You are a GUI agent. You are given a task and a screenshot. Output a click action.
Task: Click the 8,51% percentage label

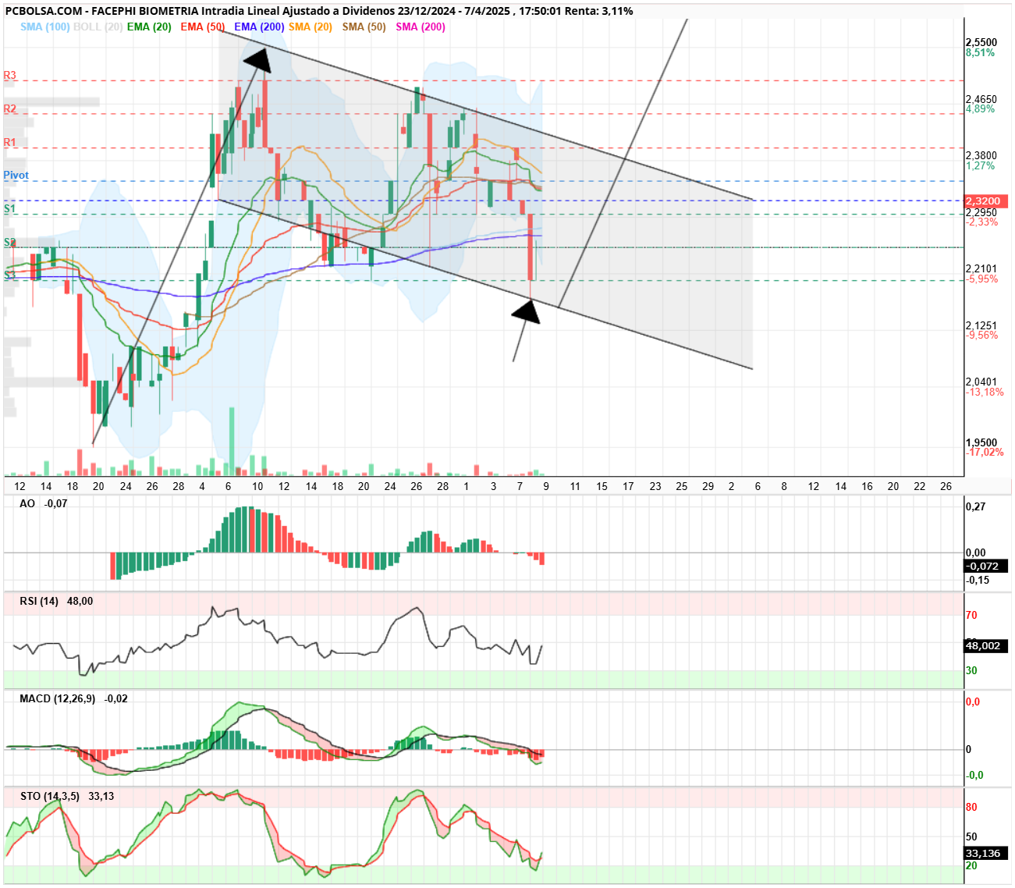(980, 53)
